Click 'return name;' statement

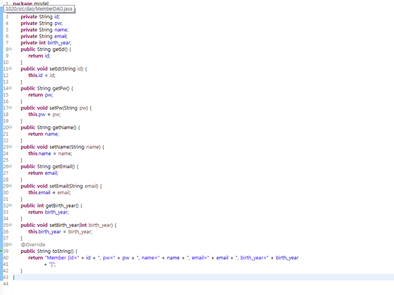[43, 134]
